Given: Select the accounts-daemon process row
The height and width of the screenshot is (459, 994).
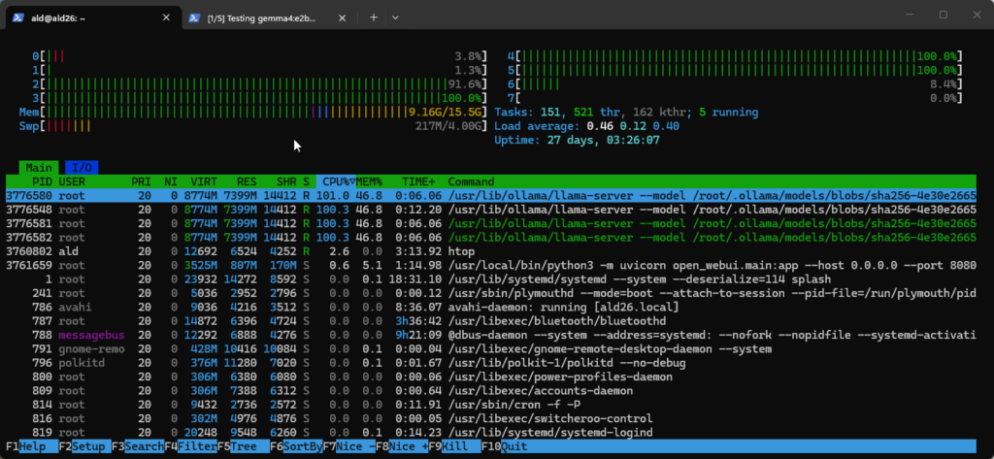Looking at the screenshot, I should [x=491, y=390].
